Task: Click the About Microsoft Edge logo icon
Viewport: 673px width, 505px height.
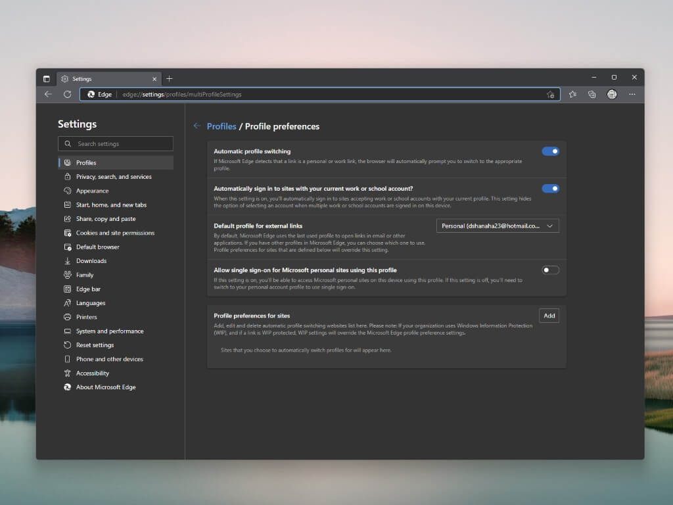Action: point(68,387)
